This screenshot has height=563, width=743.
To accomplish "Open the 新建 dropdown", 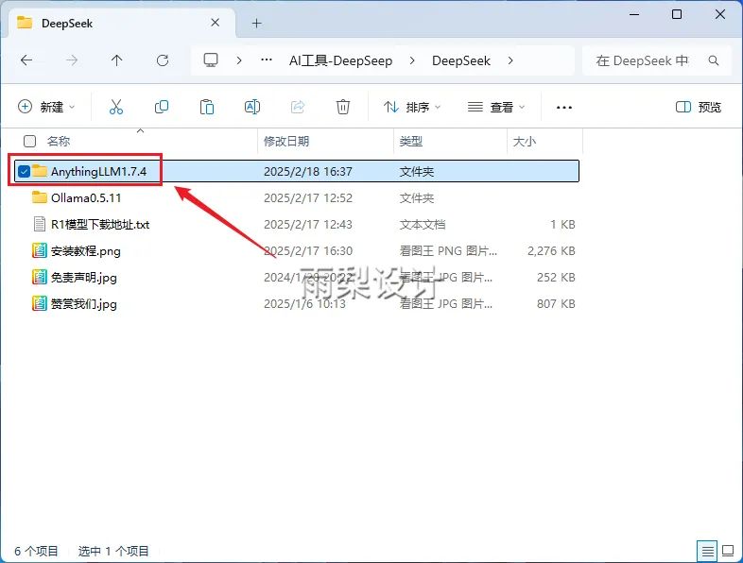I will (46, 107).
